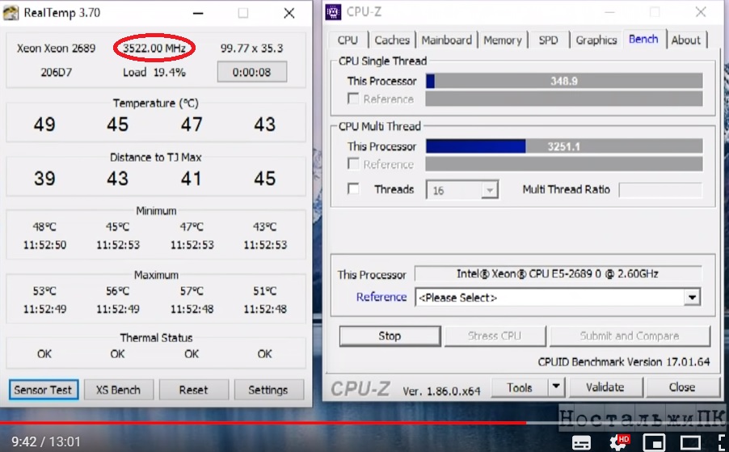Viewport: 729px width, 452px height.
Task: Stop the CPU-Z benchmark
Action: click(390, 336)
